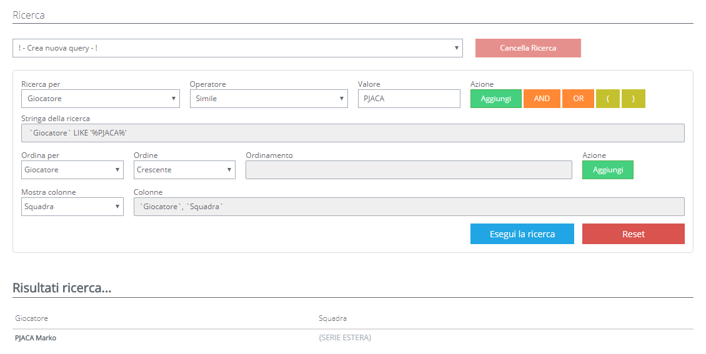Image resolution: width=706 pixels, height=354 pixels.
Task: Insert the OR operator into the query
Action: [578, 99]
